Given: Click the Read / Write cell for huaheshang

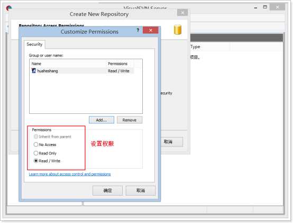Looking at the screenshot, I should tap(118, 71).
